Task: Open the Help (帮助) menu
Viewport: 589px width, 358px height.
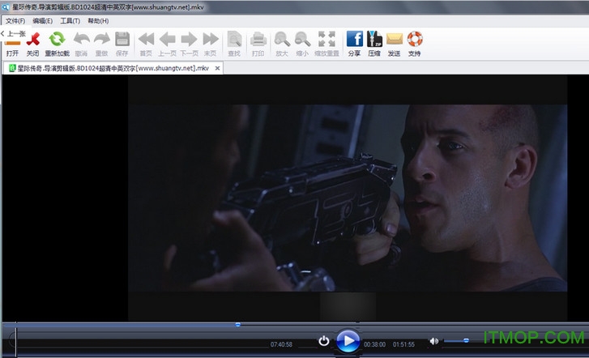Action: pos(97,20)
